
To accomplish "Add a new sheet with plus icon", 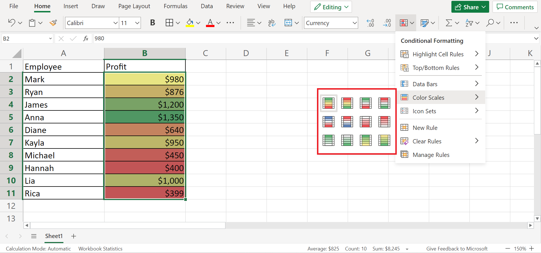I will tap(74, 236).
